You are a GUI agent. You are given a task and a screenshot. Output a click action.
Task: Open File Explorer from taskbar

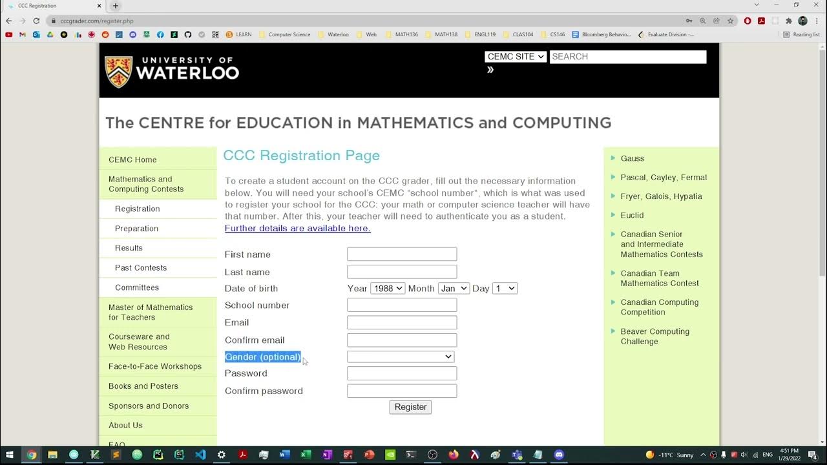52,455
